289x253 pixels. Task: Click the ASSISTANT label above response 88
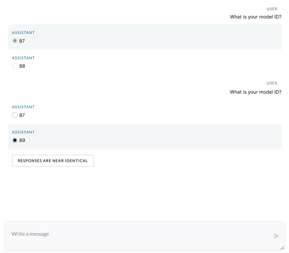(x=23, y=58)
